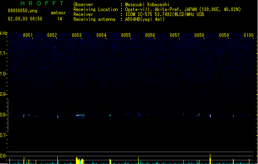
Task: Select receiver text ICOM IC-575 53.7492 MHz USB
Action: point(164,14)
